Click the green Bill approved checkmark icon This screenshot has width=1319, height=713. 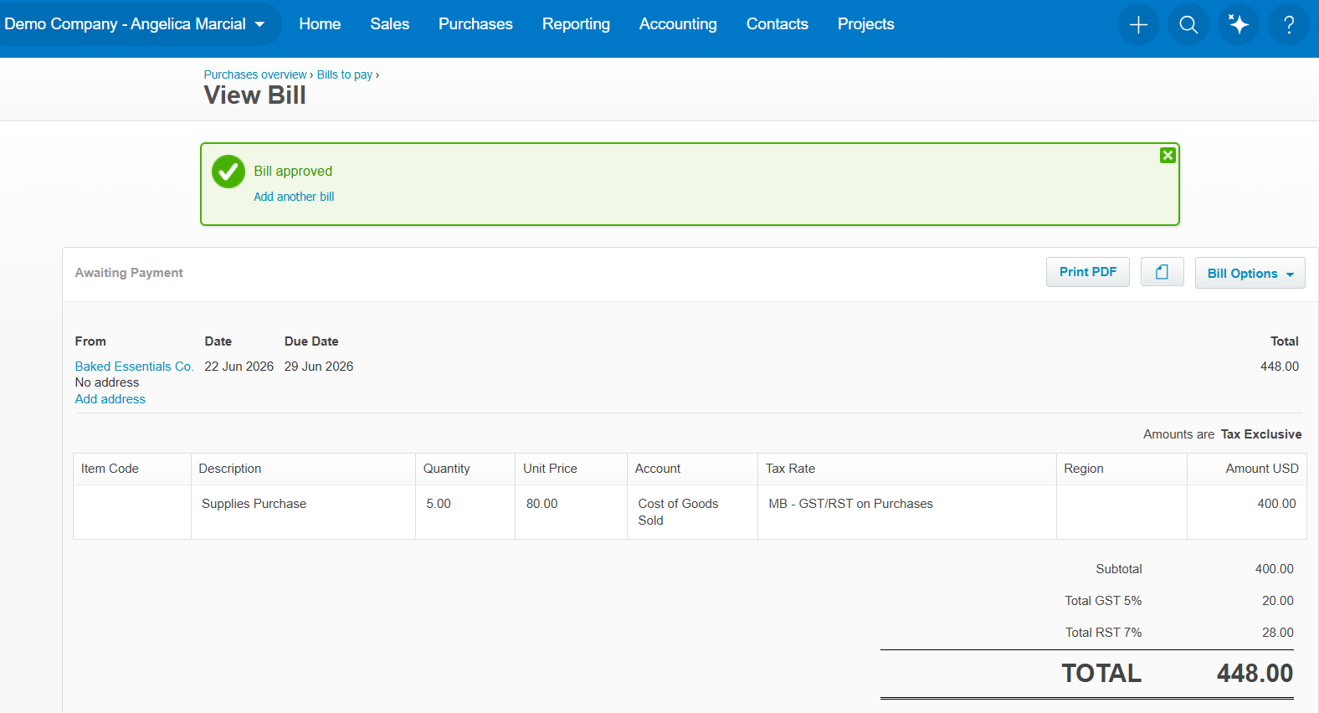pos(228,172)
